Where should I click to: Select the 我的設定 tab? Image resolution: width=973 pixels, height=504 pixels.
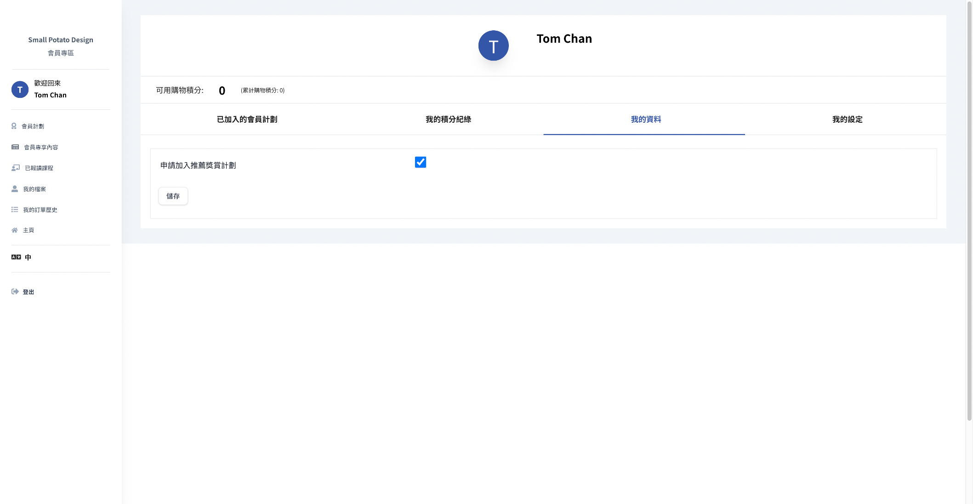(847, 119)
